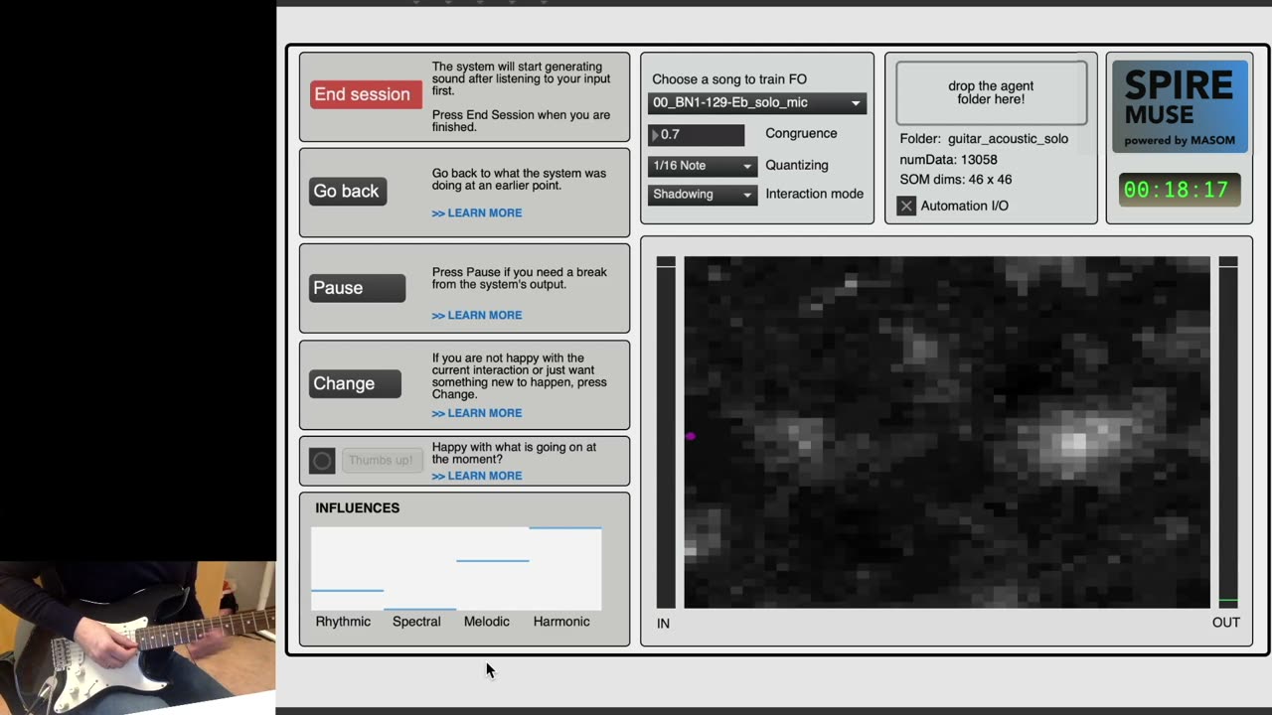Screen dimensions: 1272x715
Task: Expand the 1/16 Note quantizing dropdown
Action: tap(703, 166)
